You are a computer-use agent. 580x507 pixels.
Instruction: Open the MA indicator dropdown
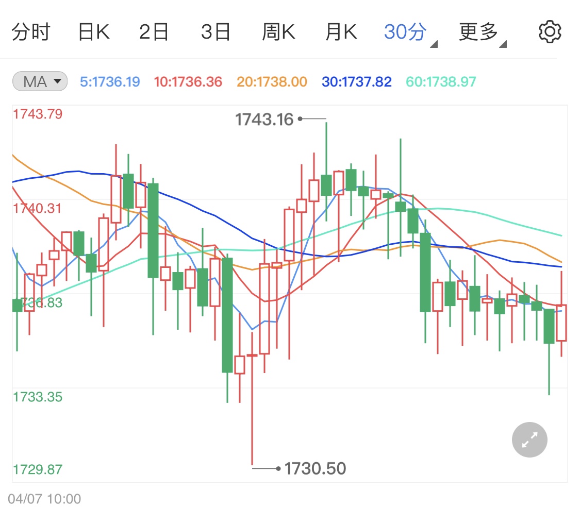pos(40,81)
